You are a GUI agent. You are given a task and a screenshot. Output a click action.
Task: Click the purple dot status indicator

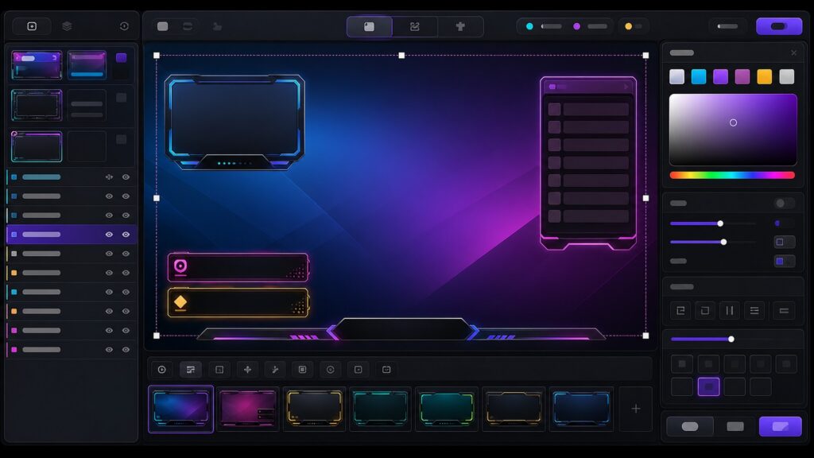(577, 26)
